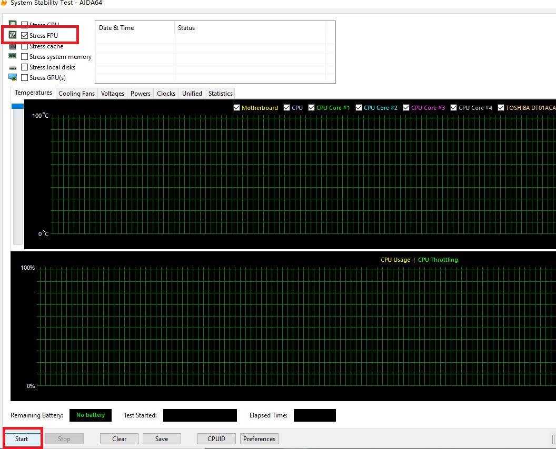Open the Statistics tab
The height and width of the screenshot is (449, 556).
point(220,94)
